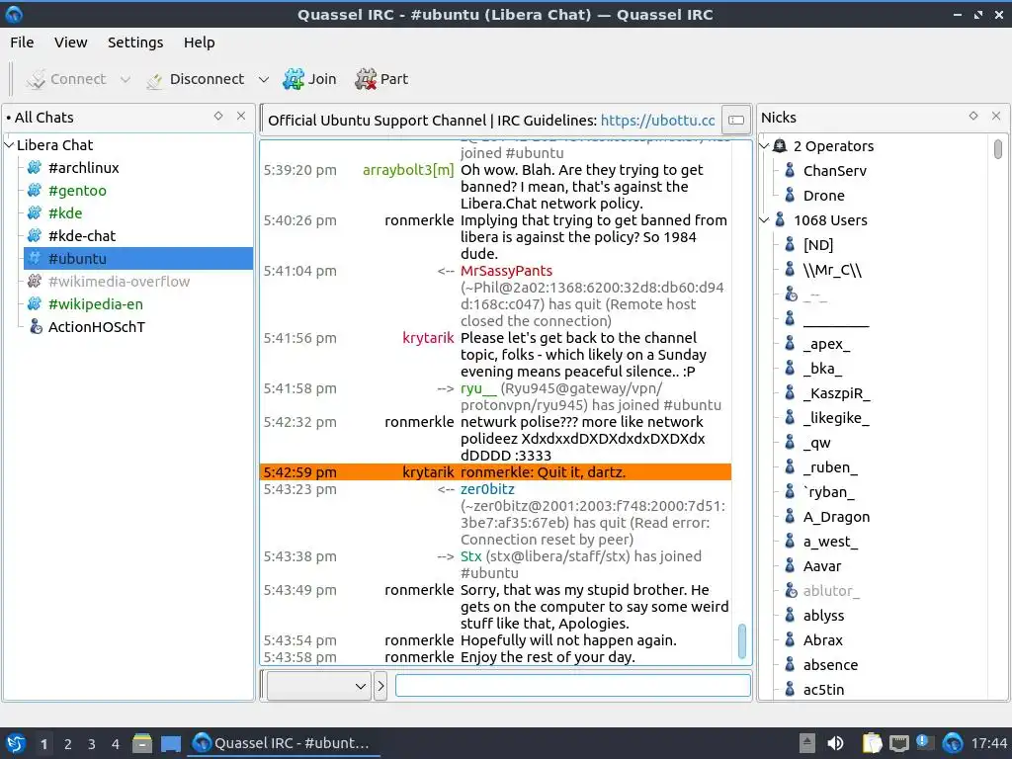Open the taskbar application menu
The image size is (1012, 759).
pyautogui.click(x=16, y=743)
